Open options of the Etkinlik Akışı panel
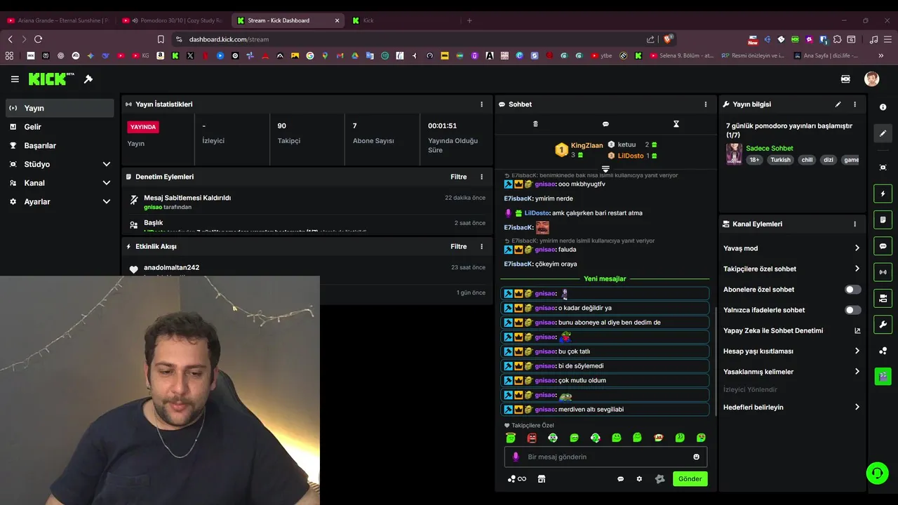This screenshot has width=898, height=505. 481,247
